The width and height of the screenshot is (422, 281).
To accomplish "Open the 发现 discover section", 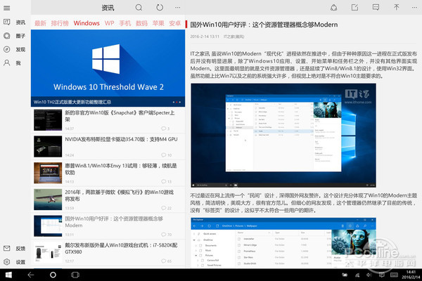I will click(15, 49).
